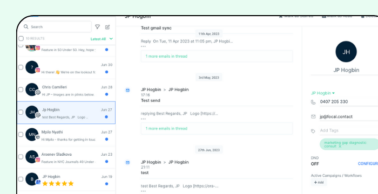Click the phone number field 0407 205 330
Screen dimensions: 378x194
[x=349, y=102]
